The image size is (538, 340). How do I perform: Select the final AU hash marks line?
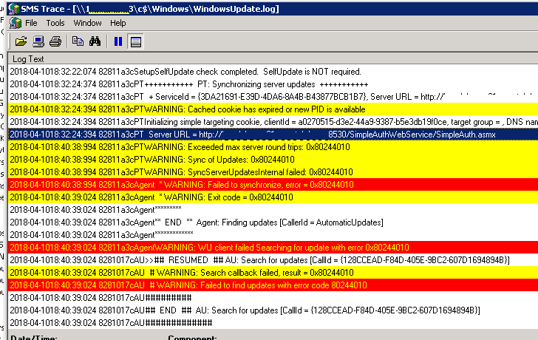(273, 323)
